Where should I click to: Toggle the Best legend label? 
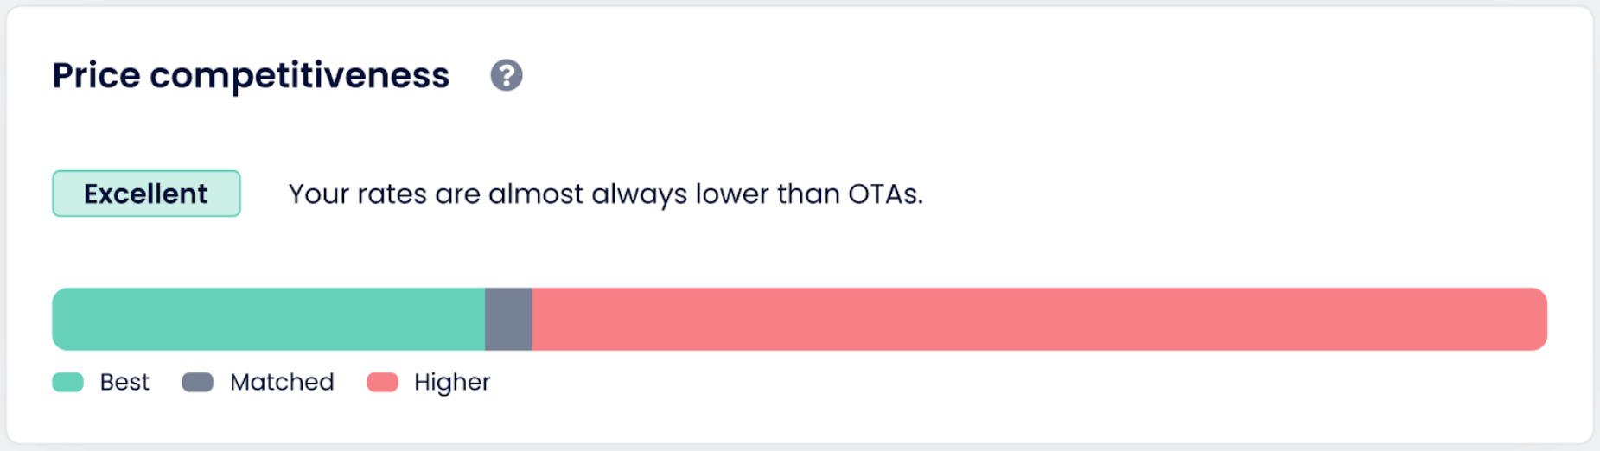pos(124,382)
